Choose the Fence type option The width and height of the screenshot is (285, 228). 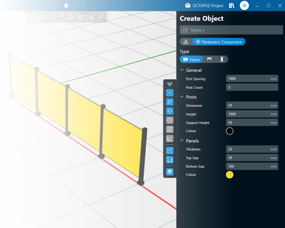click(191, 59)
